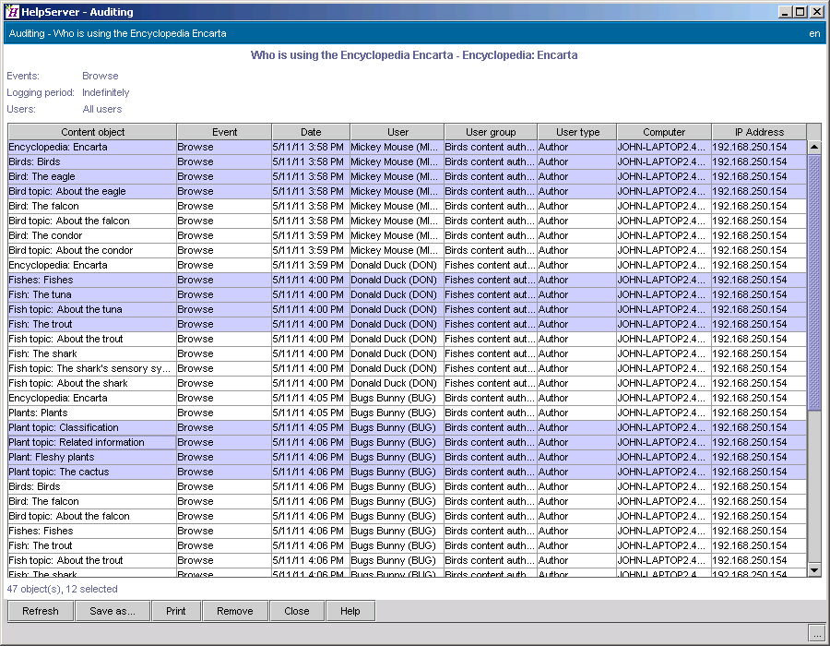Print the audit report
This screenshot has width=830, height=646.
click(x=175, y=611)
